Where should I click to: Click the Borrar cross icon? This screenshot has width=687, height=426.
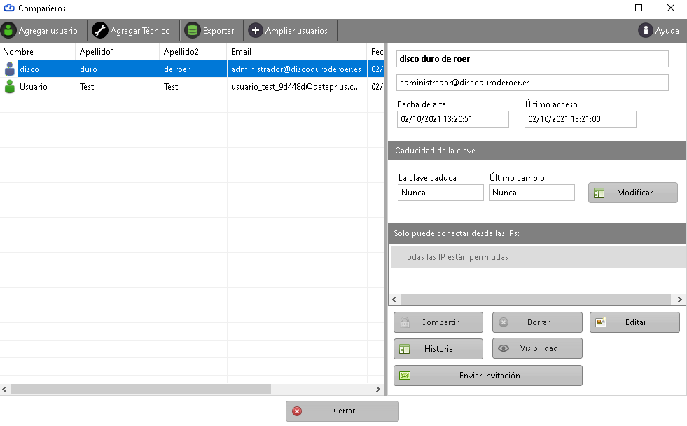point(504,322)
